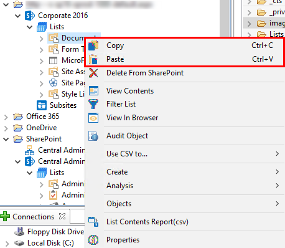
Task: Expand the Lists folder in right panel
Action: (250, 35)
